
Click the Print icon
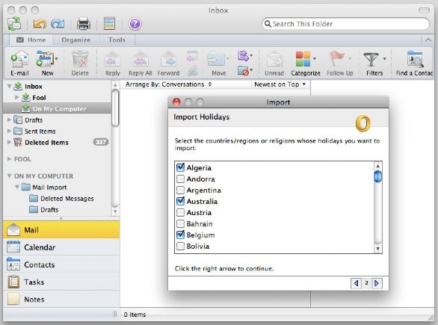[84, 24]
